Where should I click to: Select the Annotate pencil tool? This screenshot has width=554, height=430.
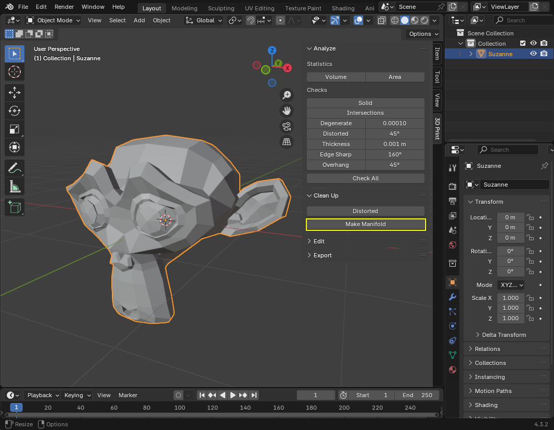point(15,168)
